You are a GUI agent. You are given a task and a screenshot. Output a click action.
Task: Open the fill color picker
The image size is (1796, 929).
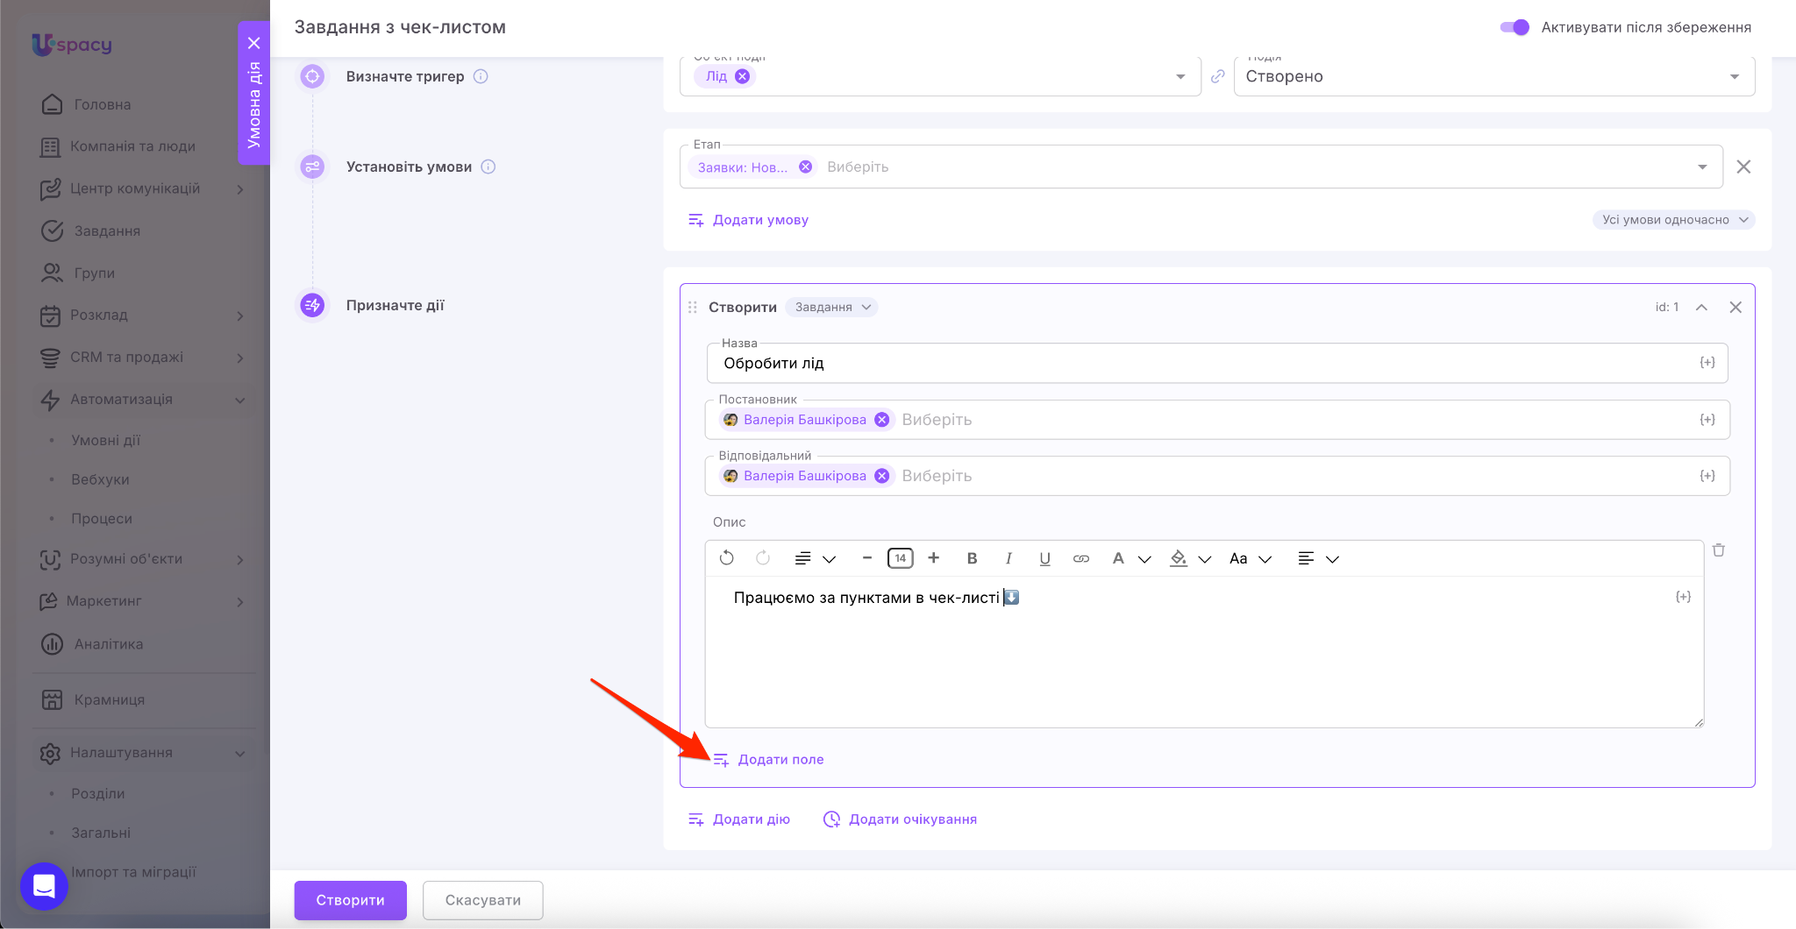1179,558
